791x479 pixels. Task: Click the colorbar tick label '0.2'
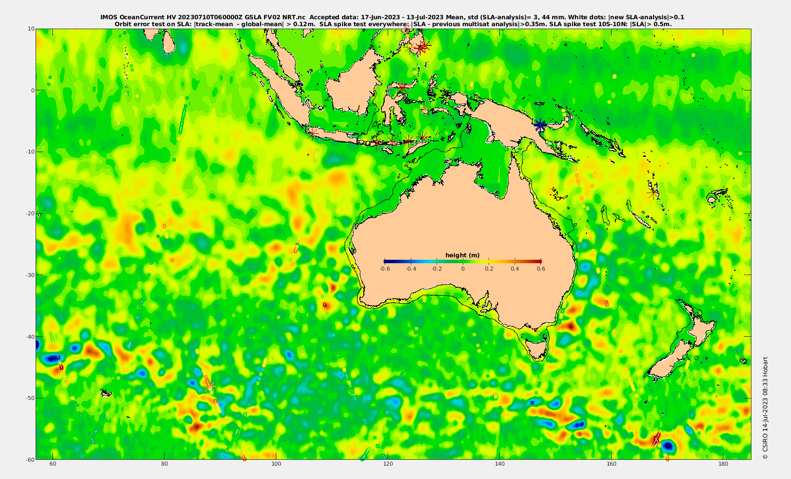tap(489, 269)
